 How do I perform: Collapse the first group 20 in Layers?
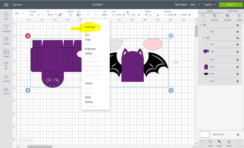point(200,25)
